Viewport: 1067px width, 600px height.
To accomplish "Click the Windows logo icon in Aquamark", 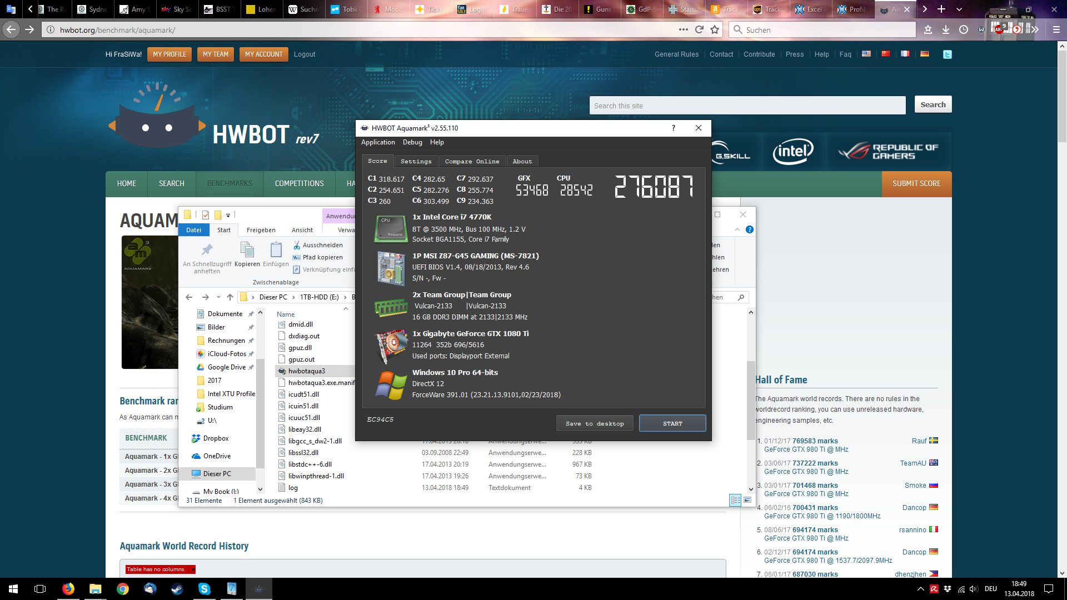I will tap(391, 386).
